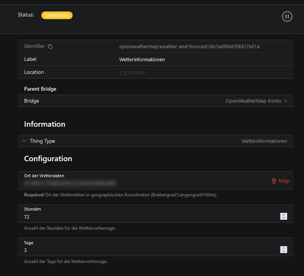Expand the Thing Type chevron
The image size is (304, 276).
[x=24, y=141]
